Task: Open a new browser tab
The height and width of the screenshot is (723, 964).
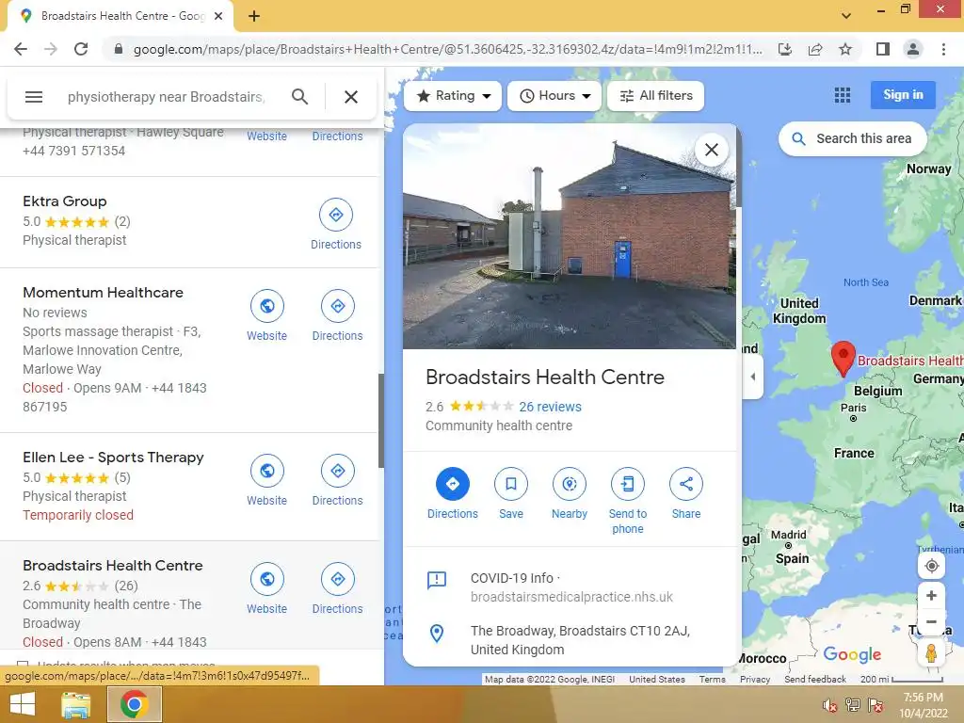Action: click(254, 16)
